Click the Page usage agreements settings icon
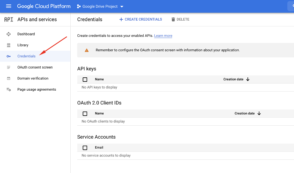Image resolution: width=294 pixels, height=173 pixels. tap(9, 90)
